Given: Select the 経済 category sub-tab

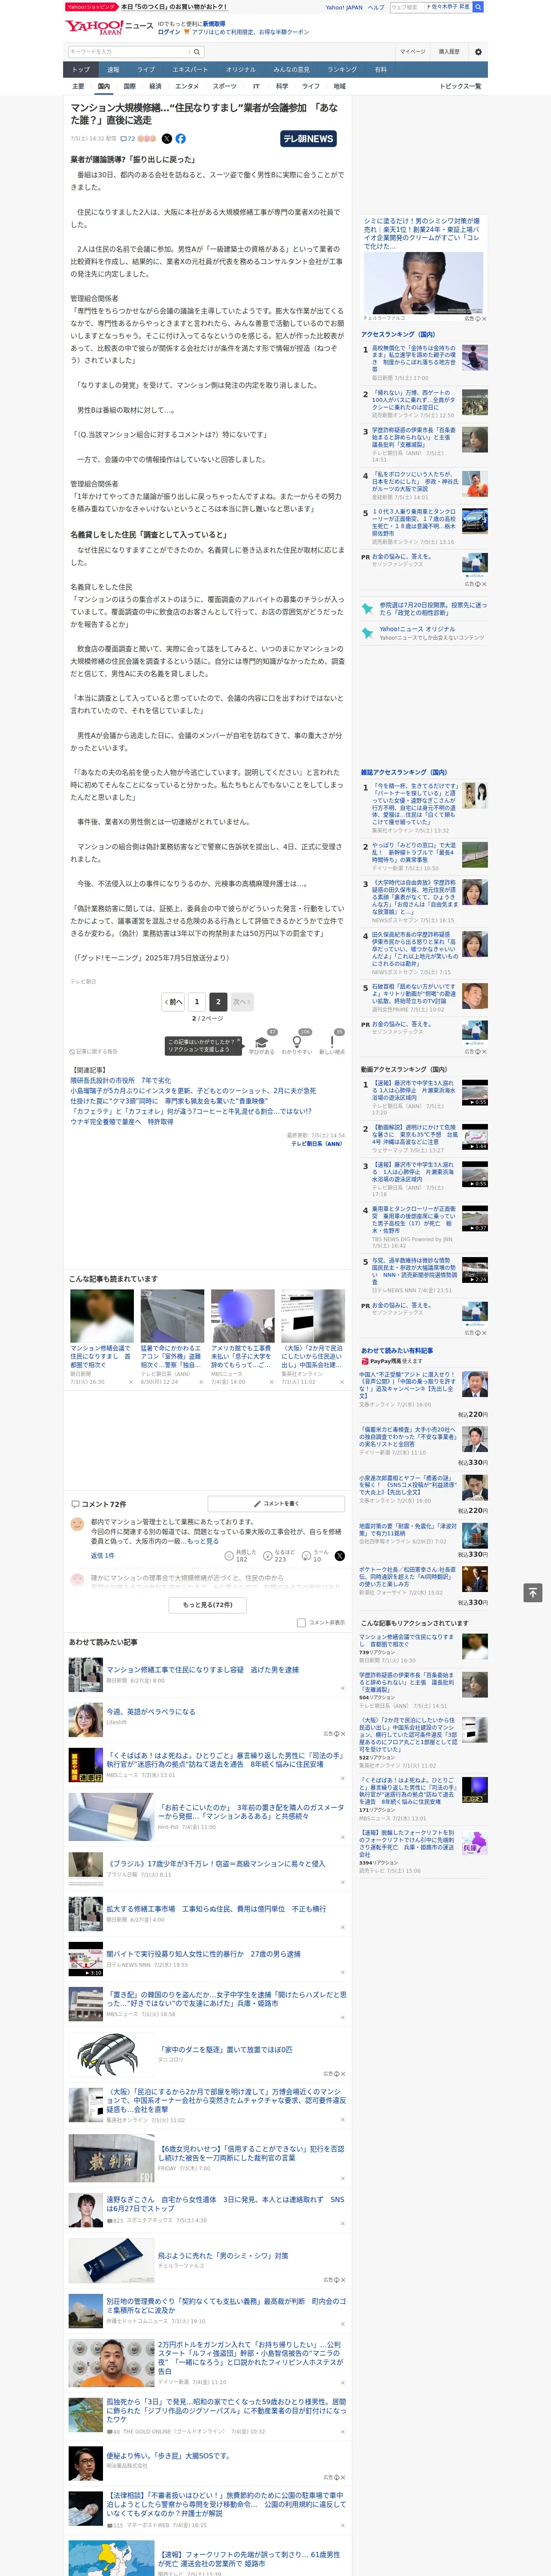Looking at the screenshot, I should pos(155,86).
